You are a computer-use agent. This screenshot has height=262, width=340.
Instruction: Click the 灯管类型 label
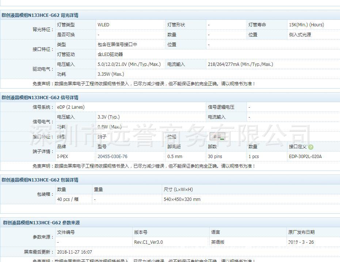pyautogui.click(x=66, y=25)
